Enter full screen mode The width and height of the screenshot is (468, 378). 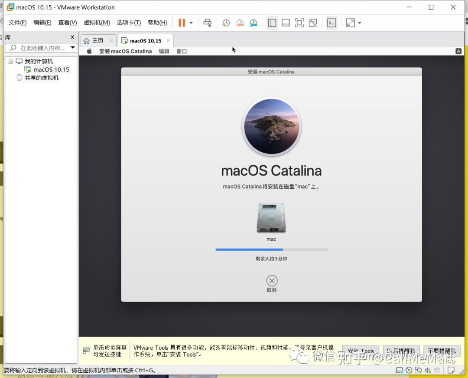click(299, 23)
